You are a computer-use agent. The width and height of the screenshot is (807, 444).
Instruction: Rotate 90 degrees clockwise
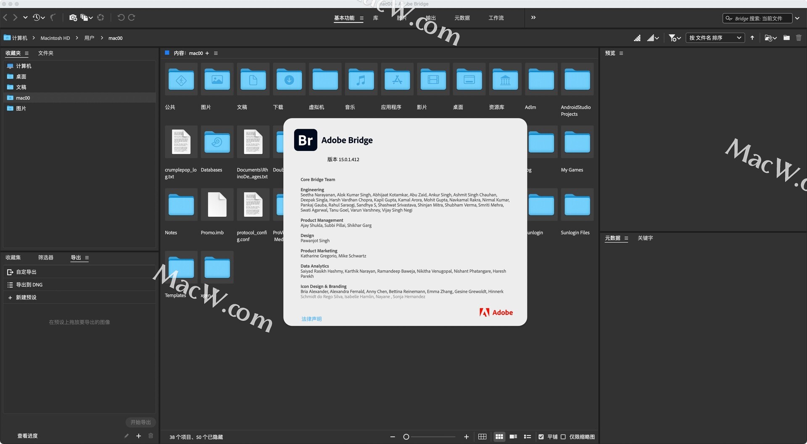[132, 18]
